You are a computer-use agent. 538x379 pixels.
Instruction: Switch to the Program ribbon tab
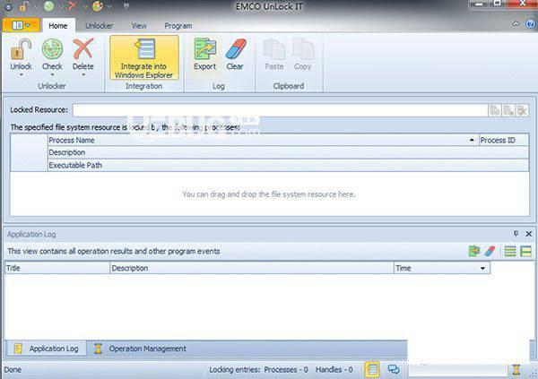click(178, 26)
